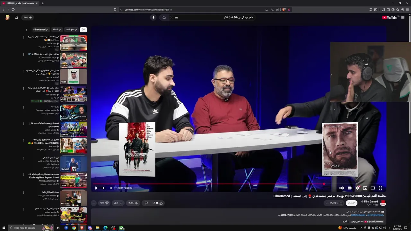Open options menu for 2:14:42 video

[23, 124]
